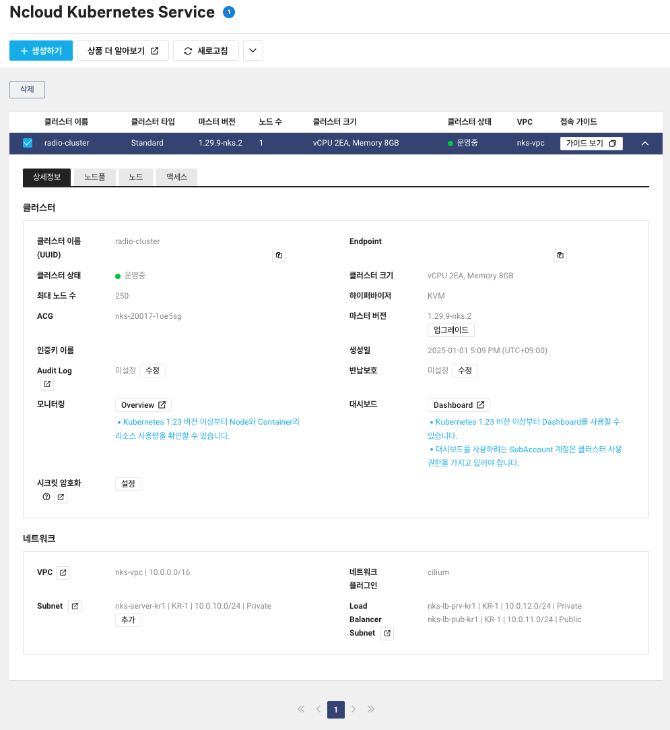
Task: Click the 생성일 date value
Action: (x=488, y=351)
